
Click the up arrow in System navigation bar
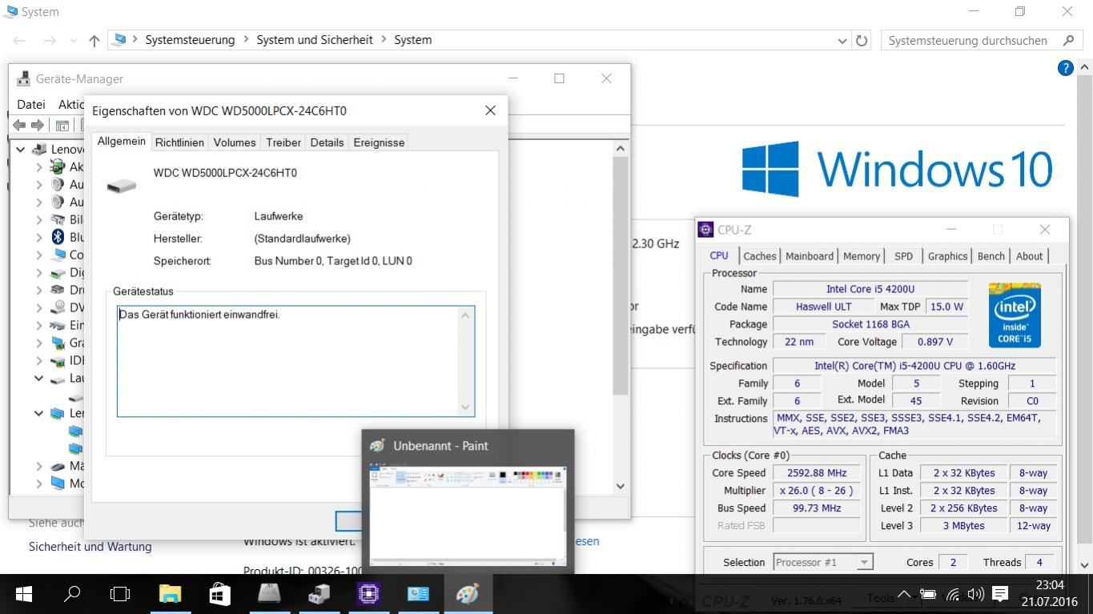click(x=94, y=40)
